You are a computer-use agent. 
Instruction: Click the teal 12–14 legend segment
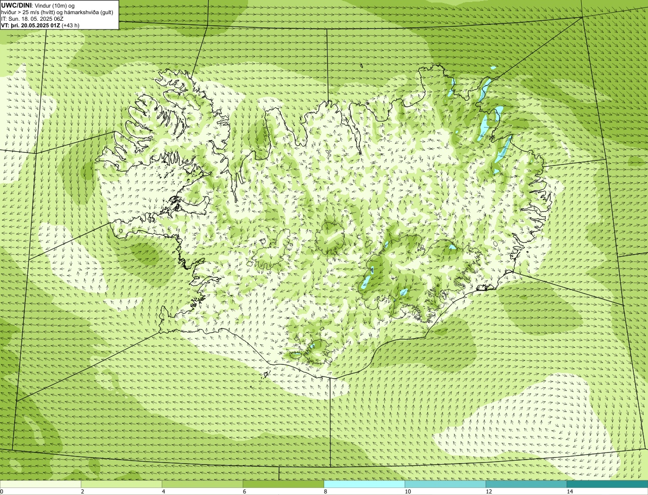coord(526,484)
